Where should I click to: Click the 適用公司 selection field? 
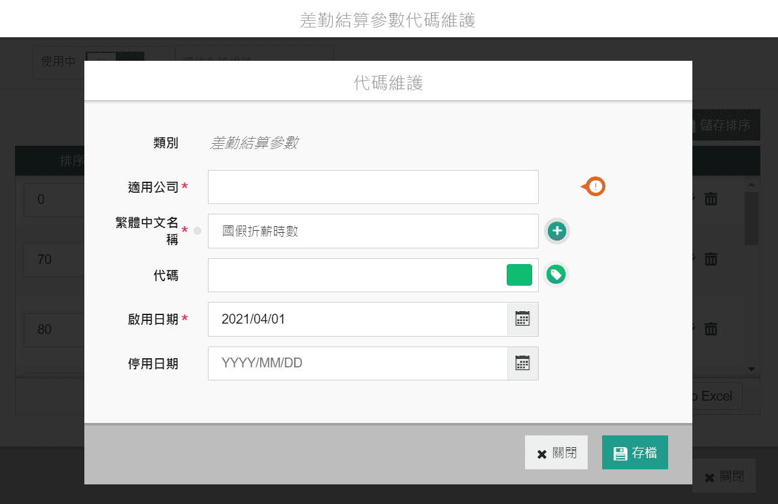coord(373,187)
